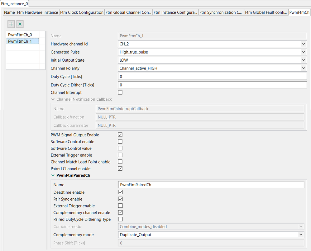Toggle Complementary channel enable checkbox
The width and height of the screenshot is (311, 251).
coord(120,213)
